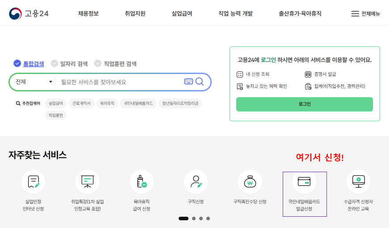Viewport: 389px width, 235px height.
Task: Open the 전체 category dropdown
Action: (x=33, y=82)
